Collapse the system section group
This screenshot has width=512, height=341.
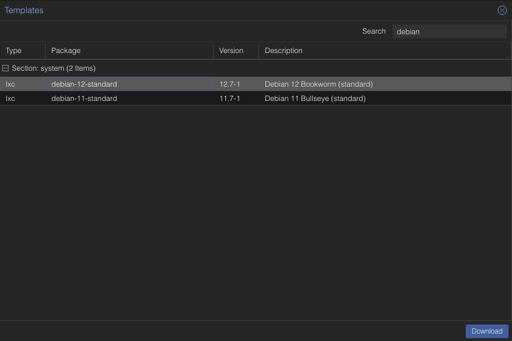coord(6,68)
